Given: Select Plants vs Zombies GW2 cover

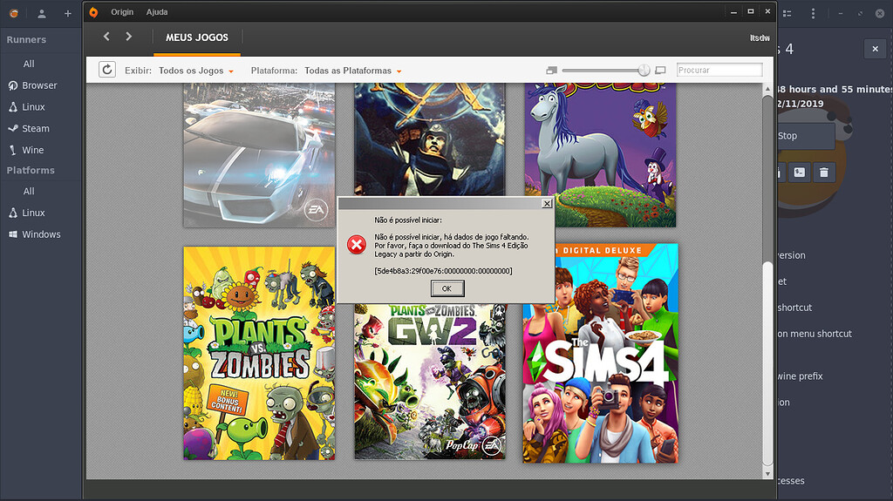Looking at the screenshot, I should 429,382.
